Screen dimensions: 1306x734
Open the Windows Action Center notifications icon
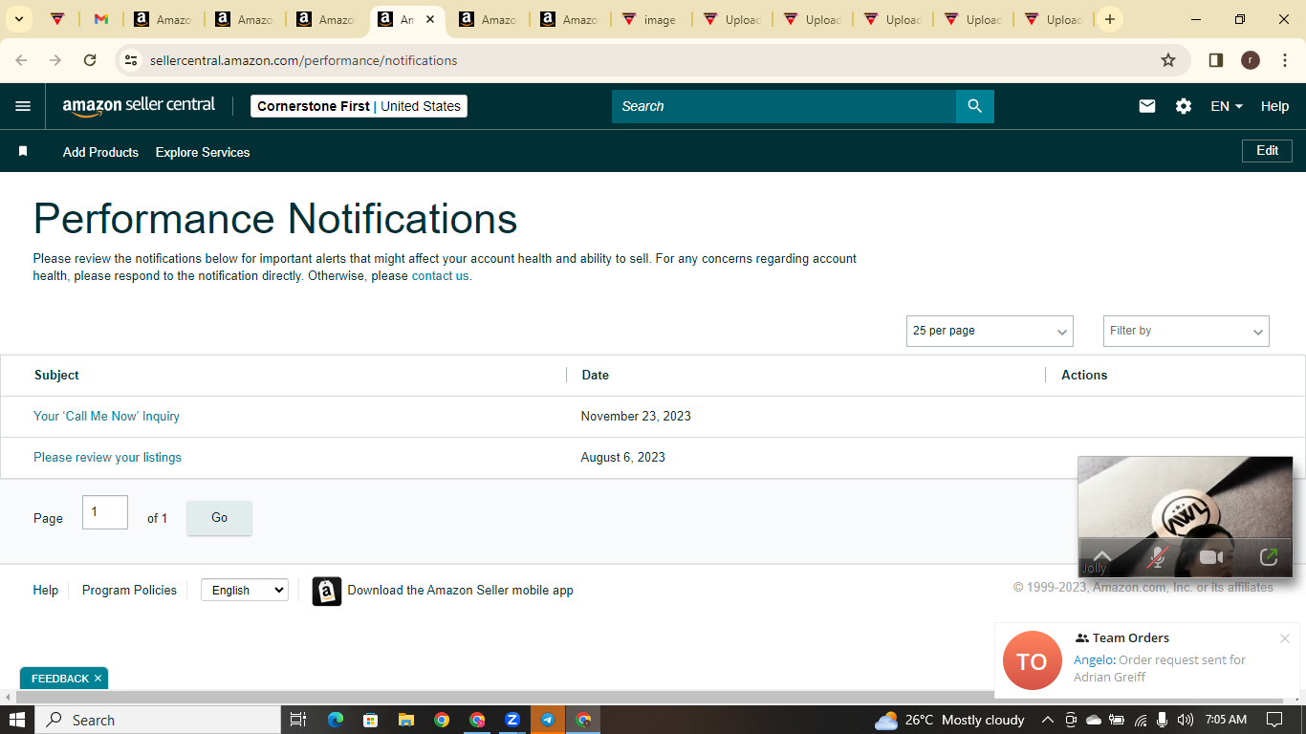point(1274,720)
